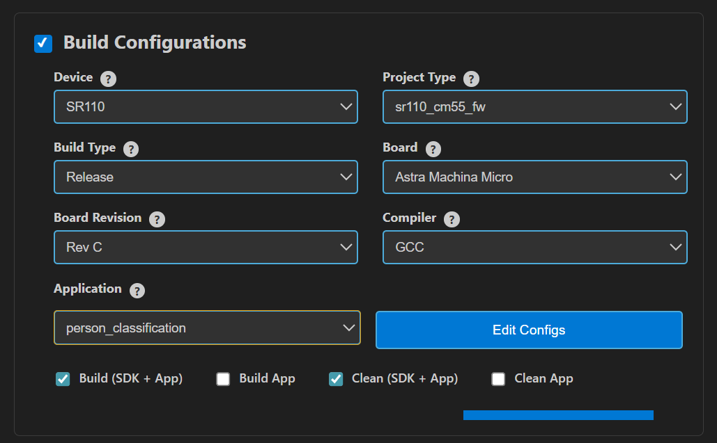Click the blue progress bar at bottom
Image resolution: width=717 pixels, height=443 pixels.
(557, 414)
